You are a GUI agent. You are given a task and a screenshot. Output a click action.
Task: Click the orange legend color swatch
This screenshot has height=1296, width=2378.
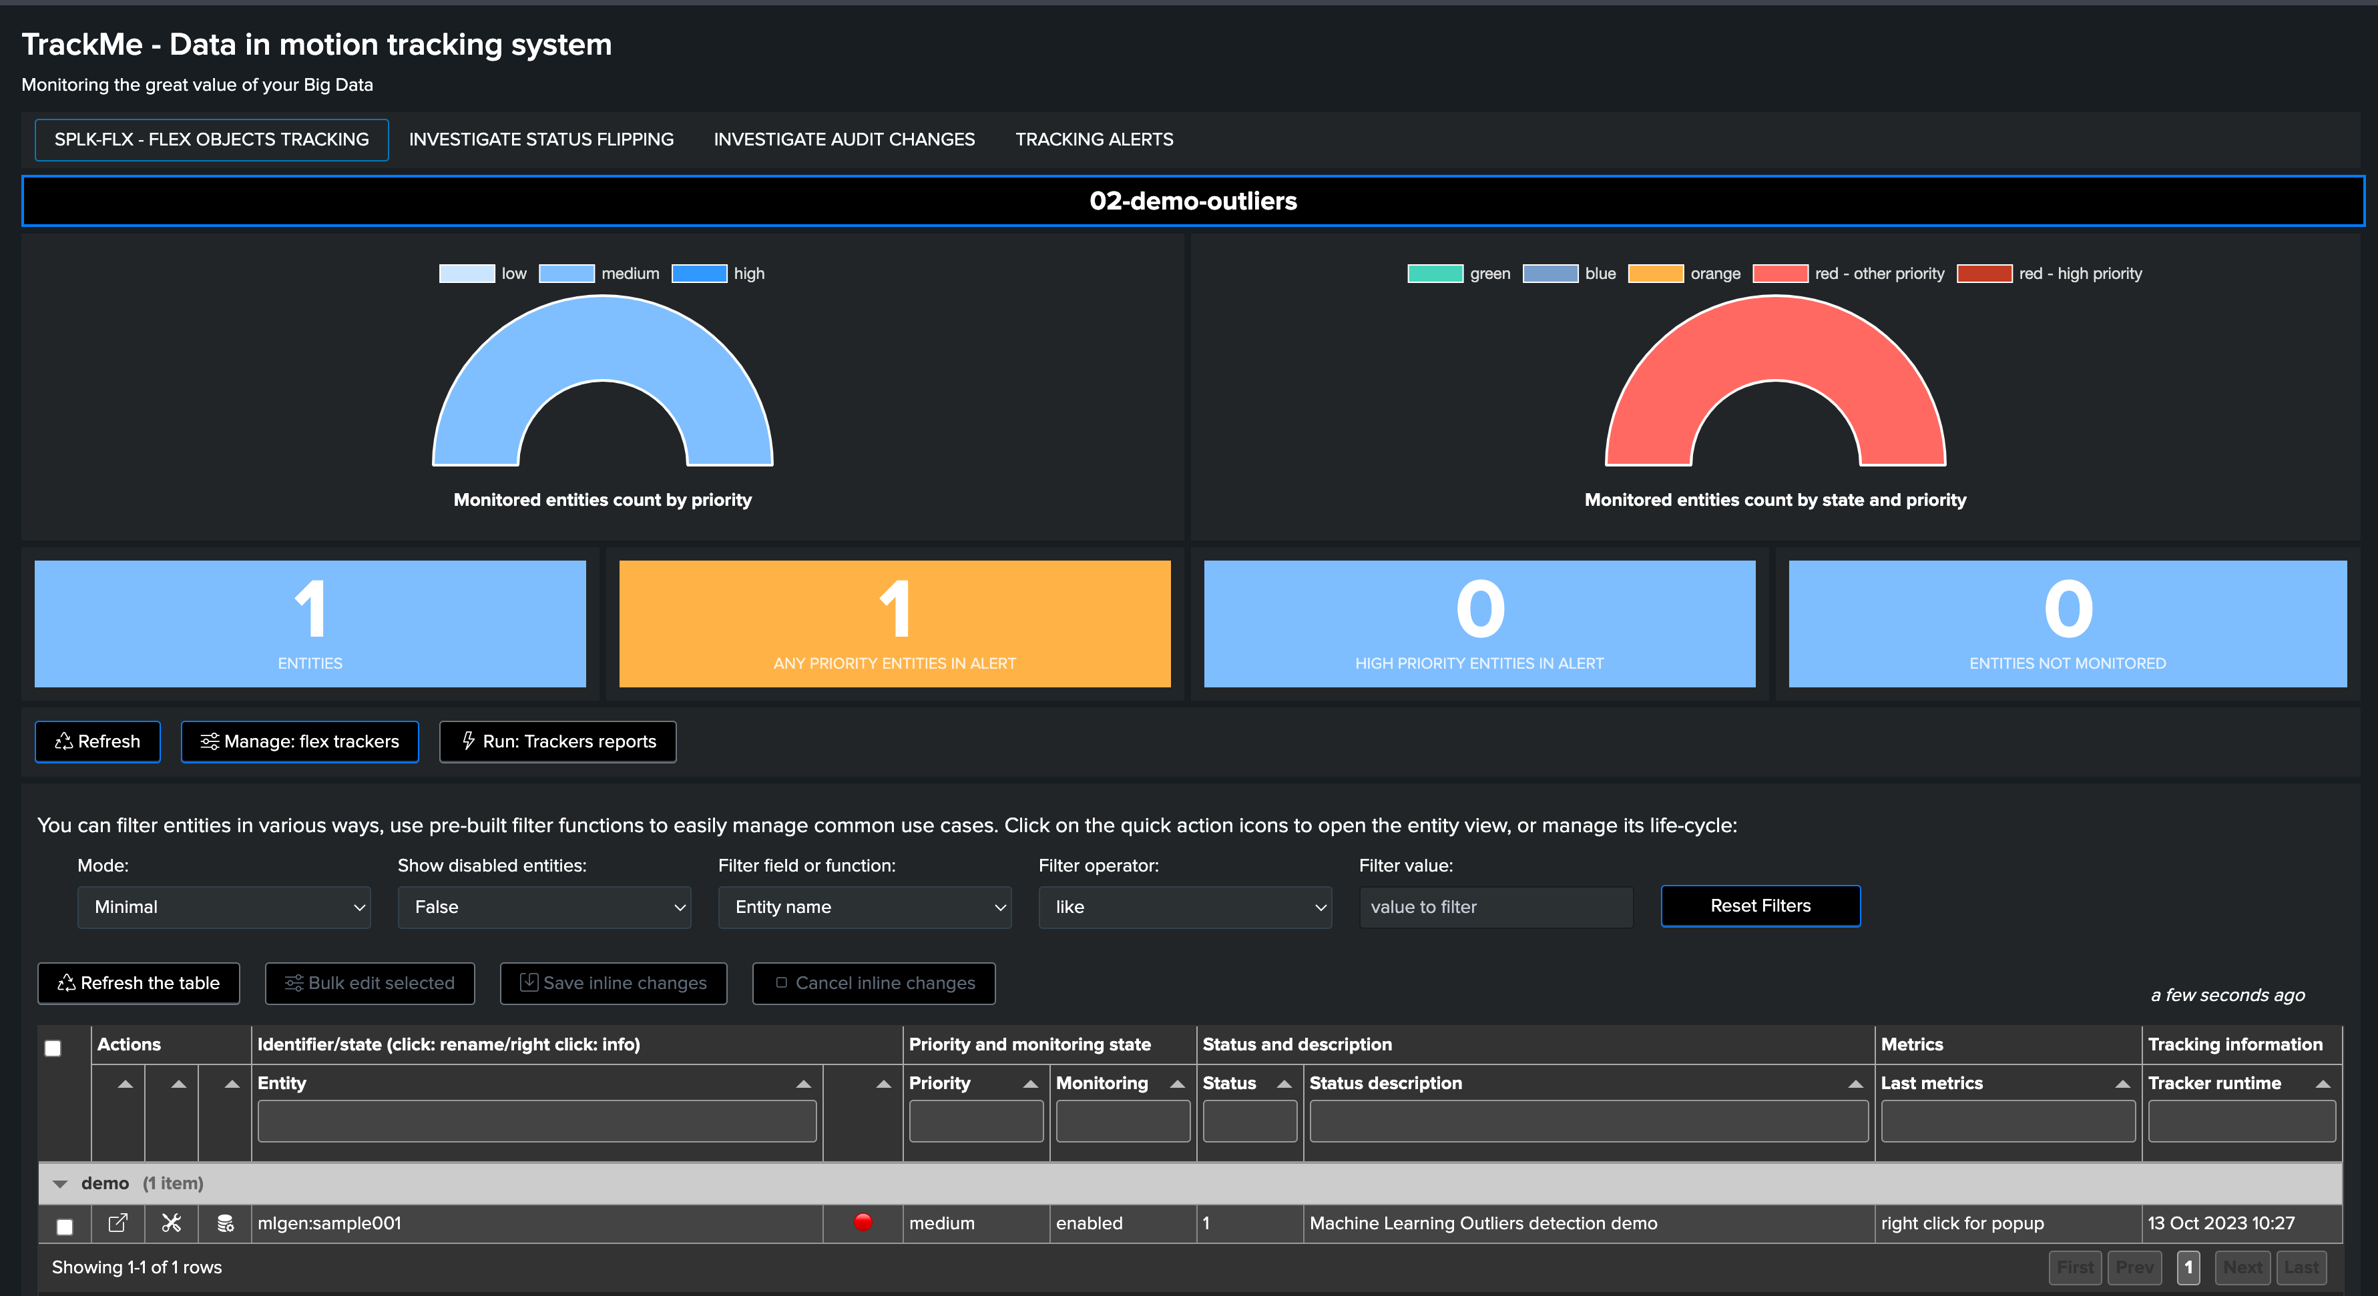(1655, 274)
